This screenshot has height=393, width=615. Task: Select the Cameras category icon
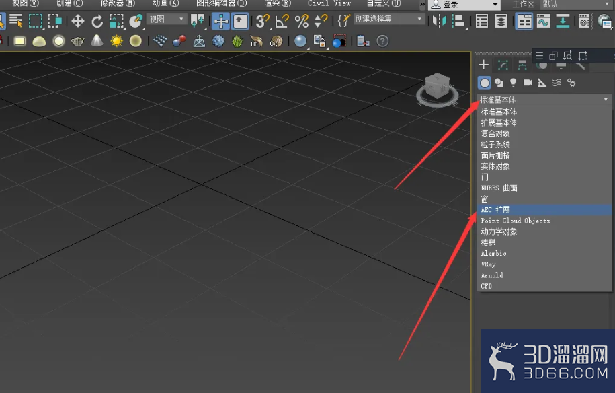pos(528,83)
